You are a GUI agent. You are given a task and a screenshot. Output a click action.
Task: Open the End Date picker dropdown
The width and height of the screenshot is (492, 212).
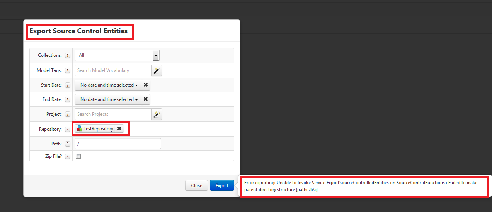point(108,99)
